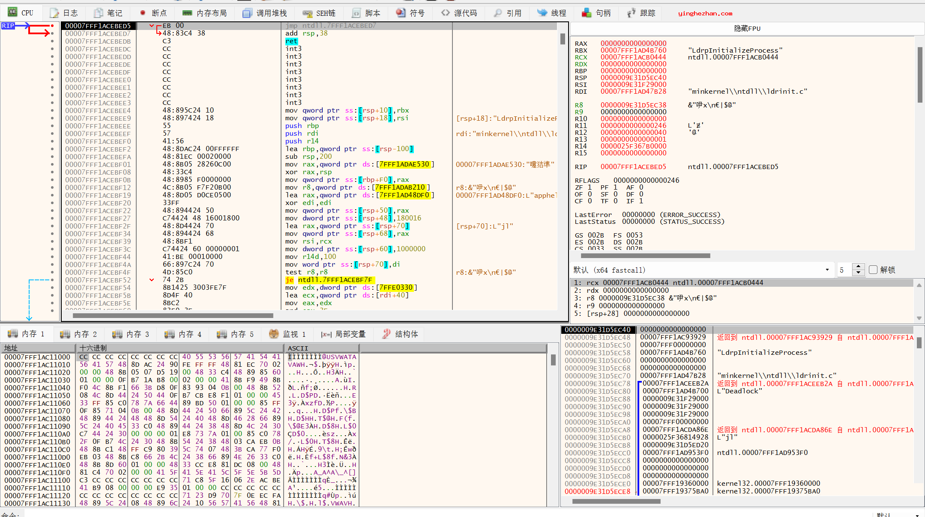Click the SEH链 icon
925x517 pixels.
pos(307,13)
